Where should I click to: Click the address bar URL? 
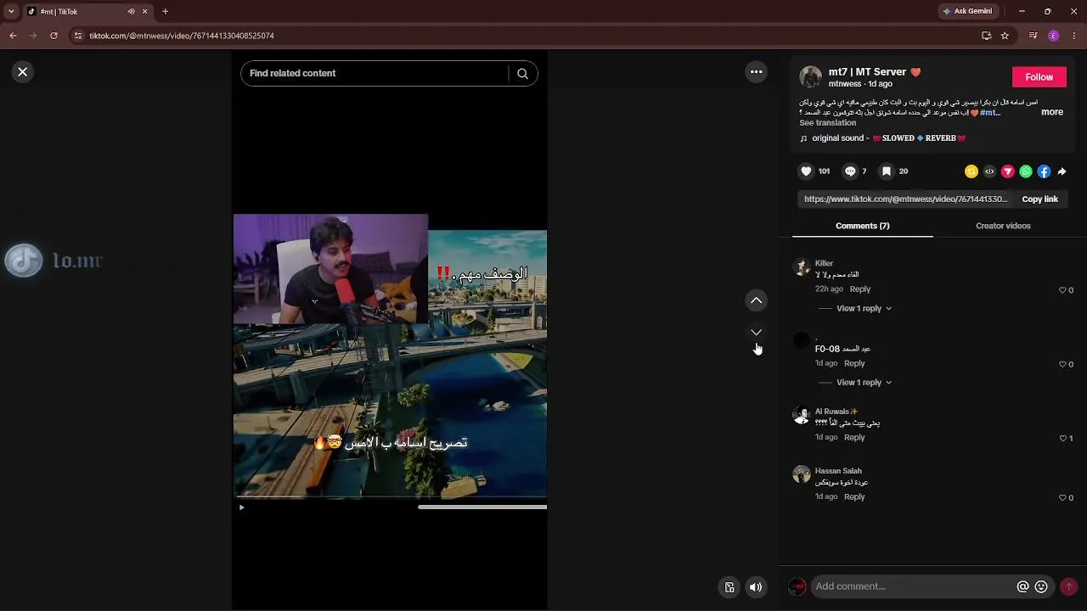(x=182, y=36)
